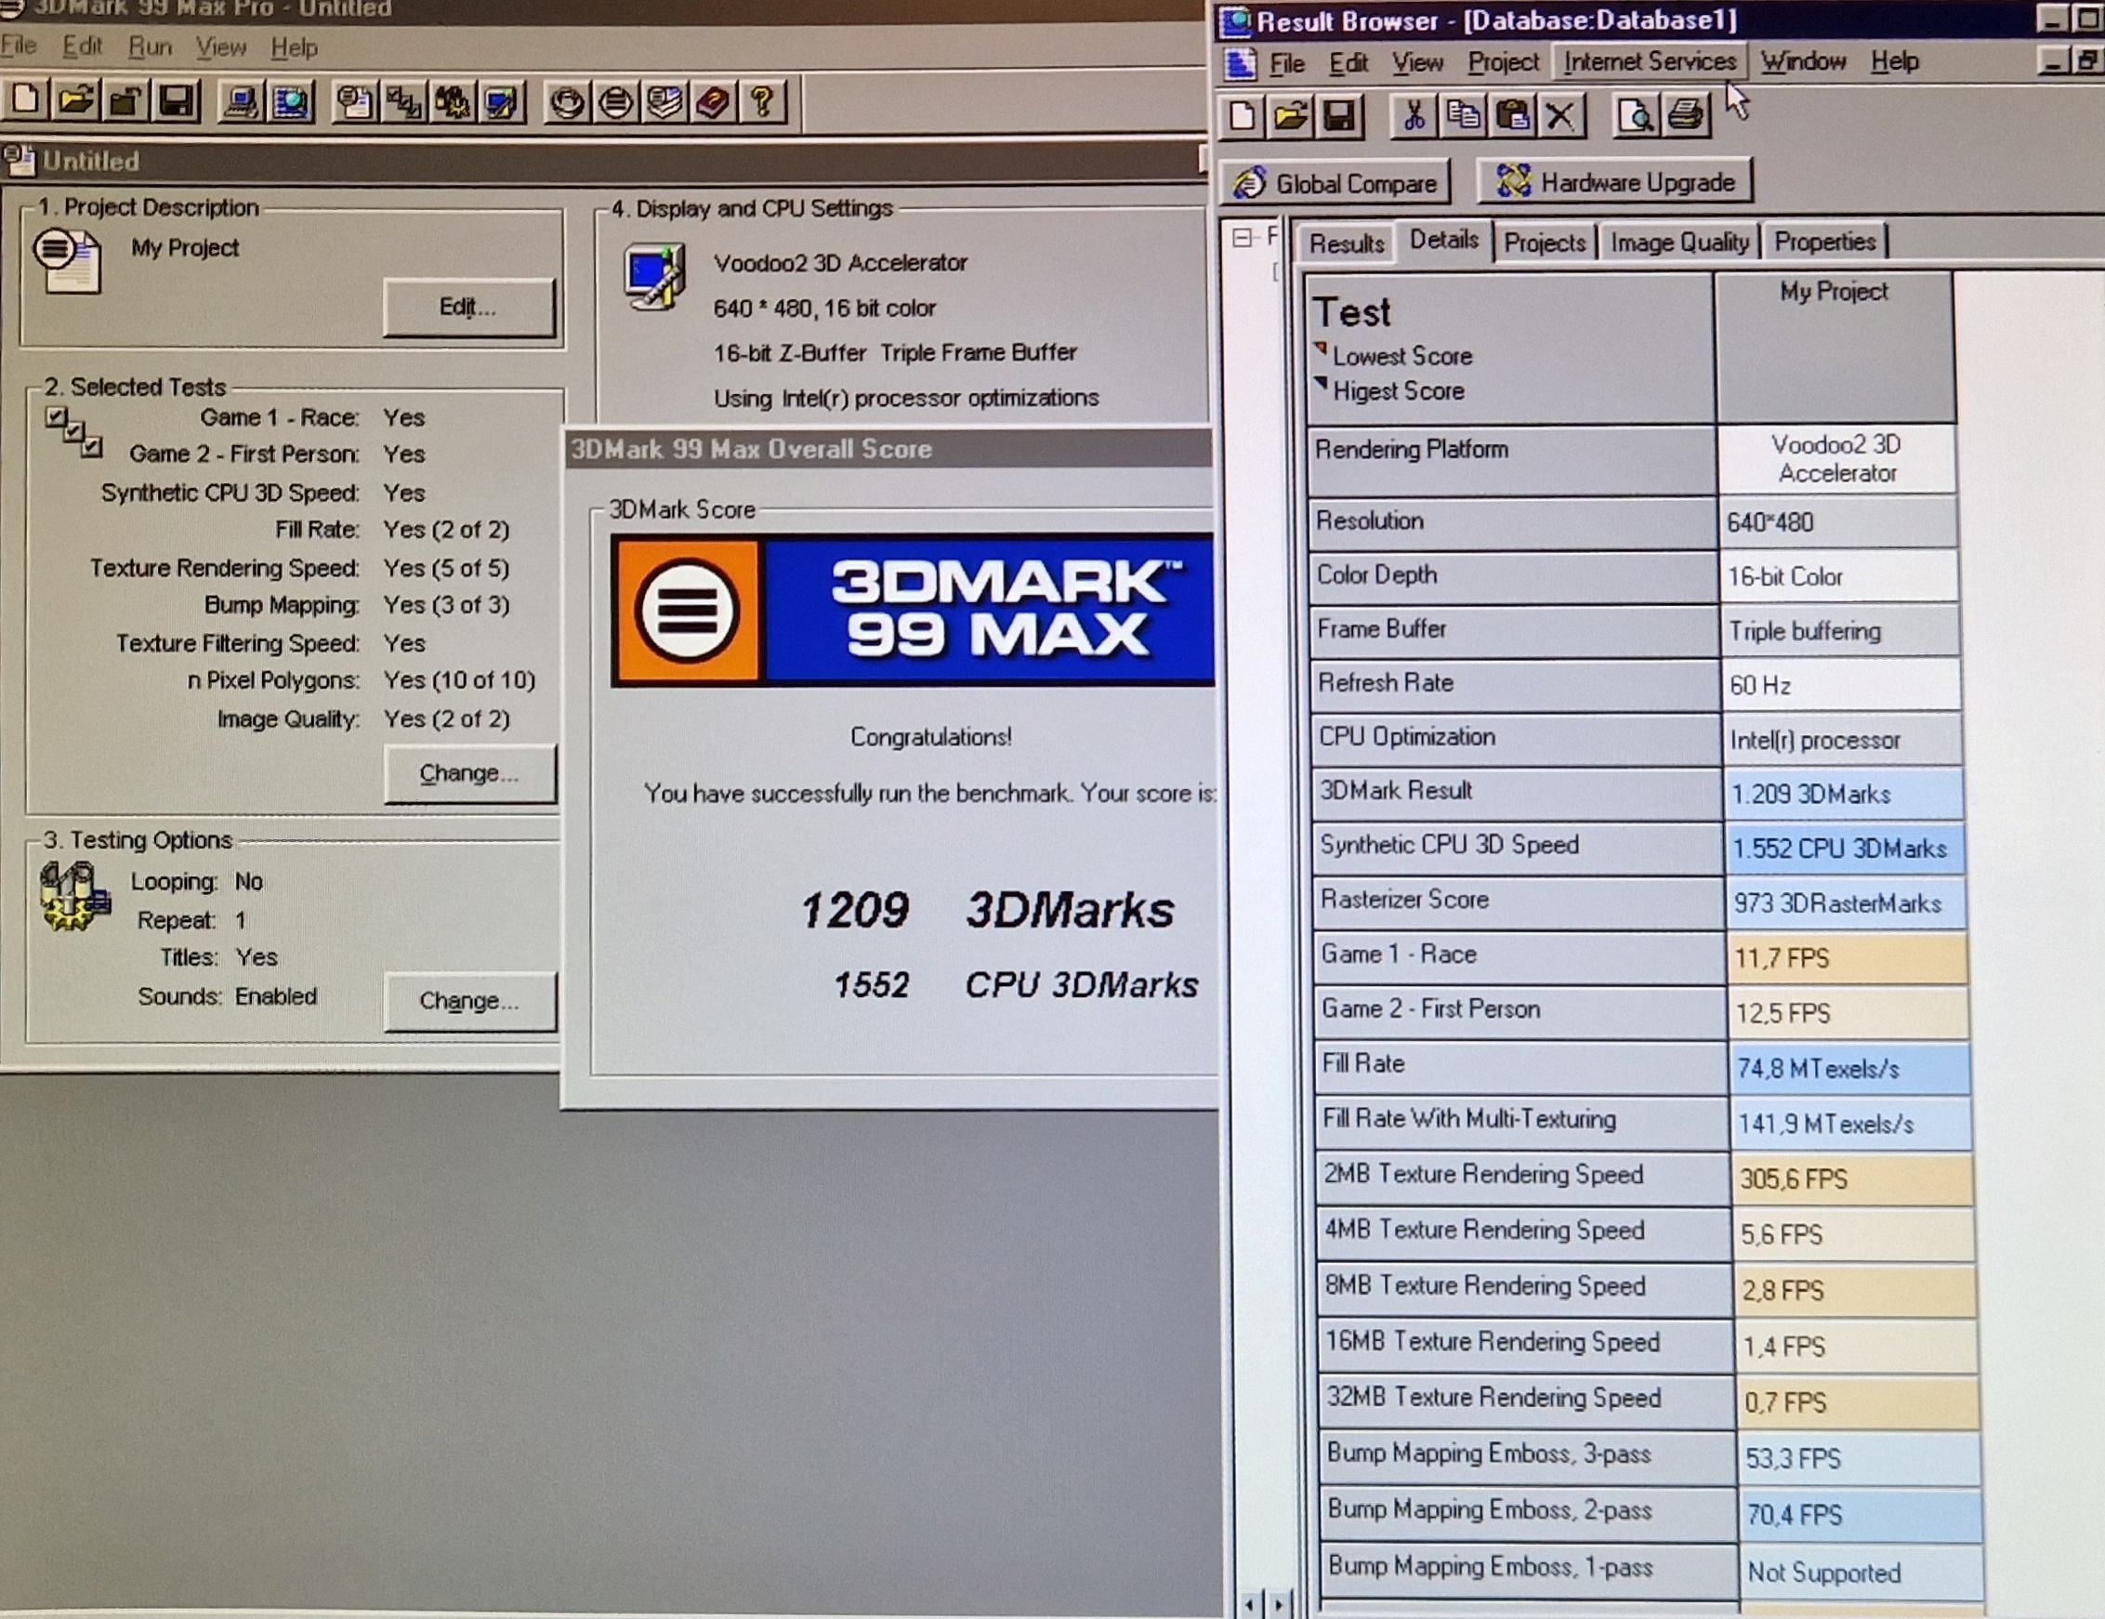Click the Save floppy icon in 3DMark toolbar
This screenshot has height=1619, width=2105.
tap(176, 100)
